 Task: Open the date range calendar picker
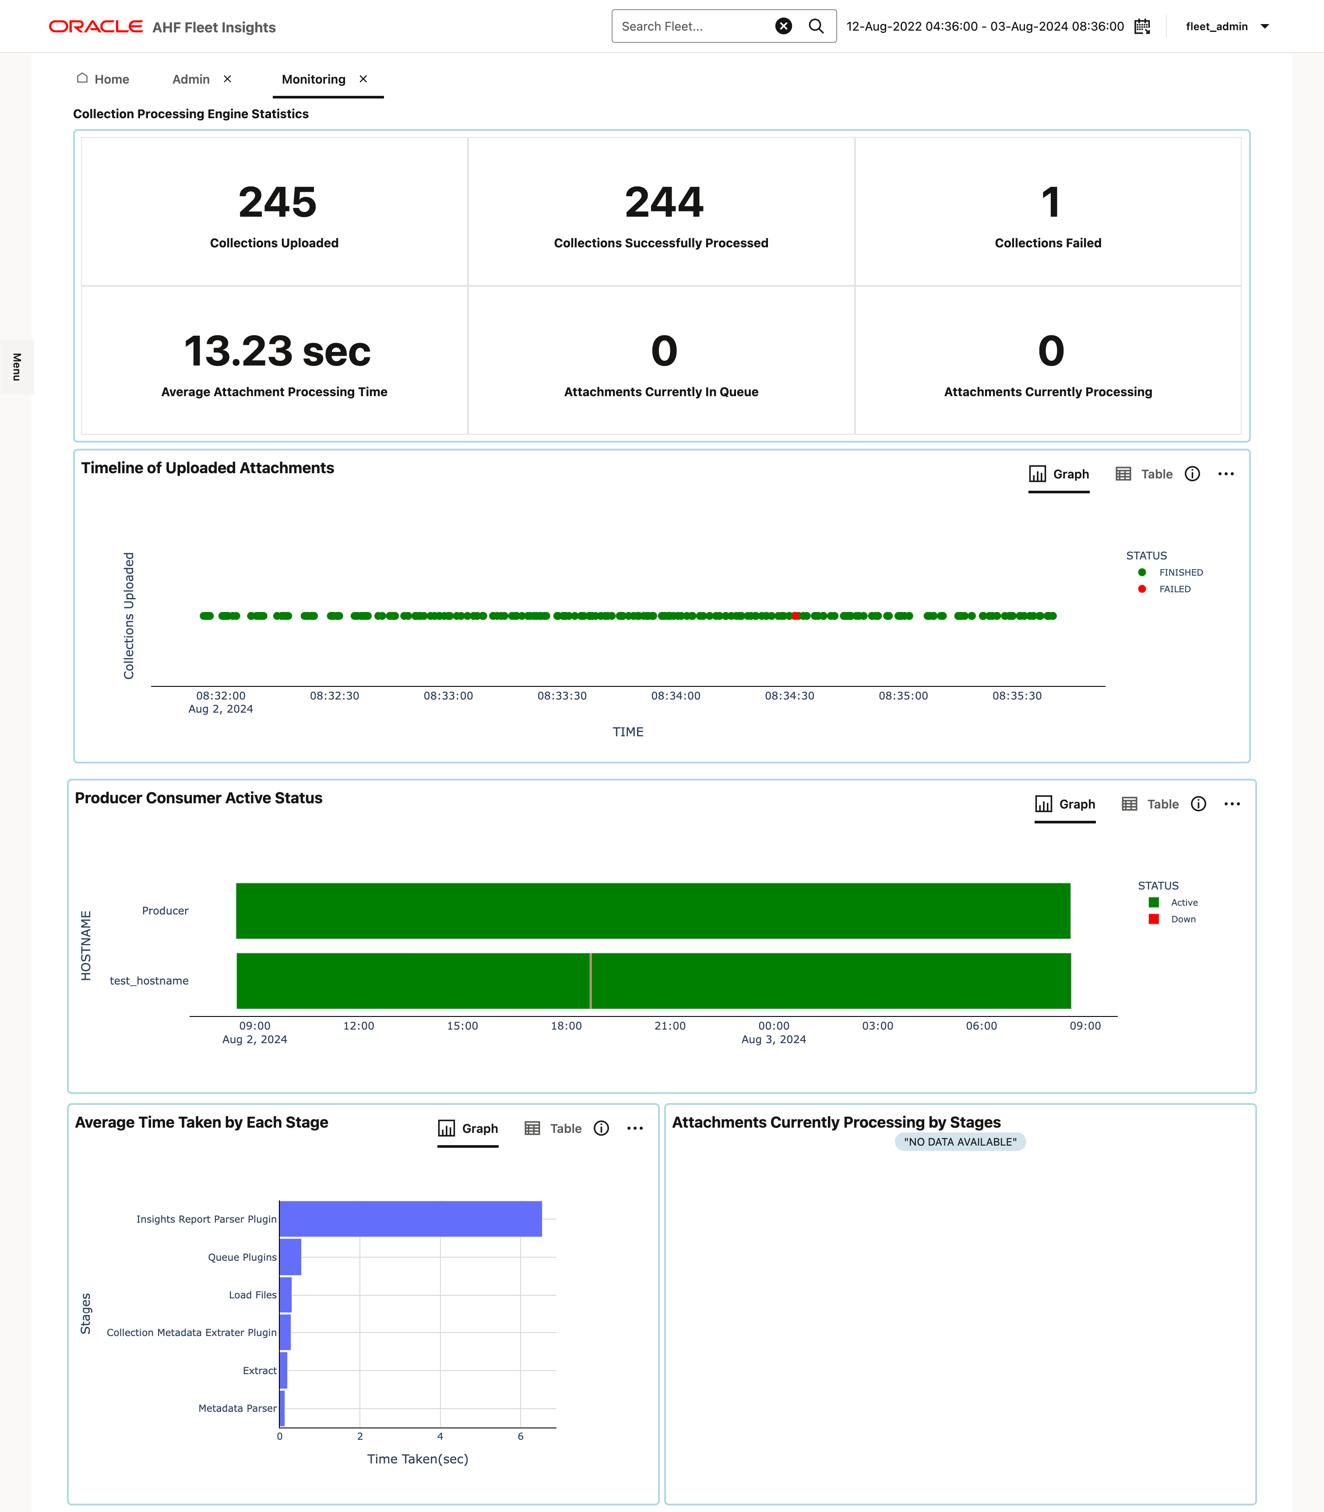(1142, 27)
